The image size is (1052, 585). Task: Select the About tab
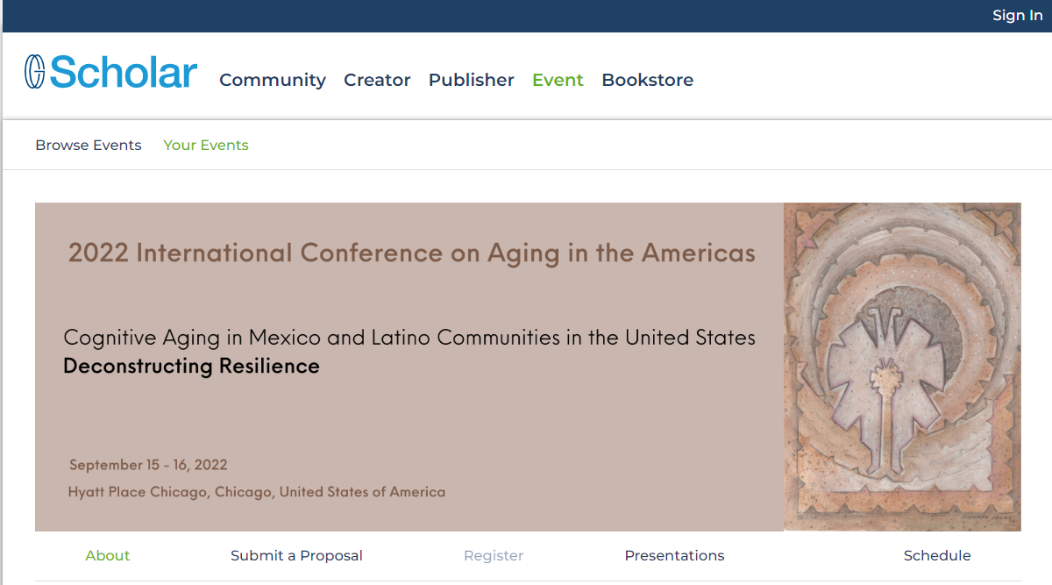coord(108,556)
